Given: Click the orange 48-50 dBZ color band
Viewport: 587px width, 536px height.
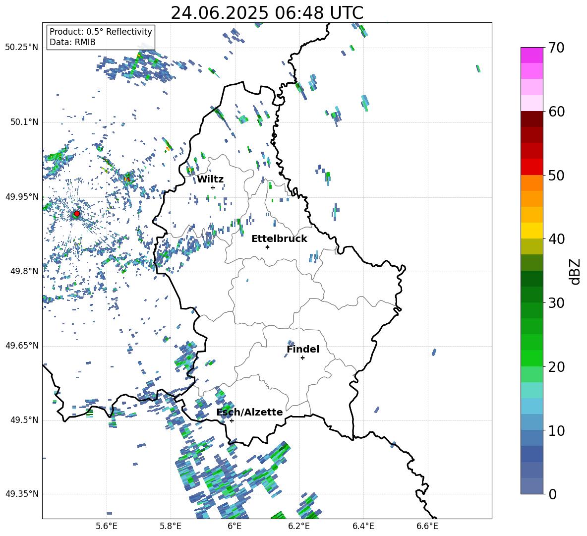Looking at the screenshot, I should point(532,182).
